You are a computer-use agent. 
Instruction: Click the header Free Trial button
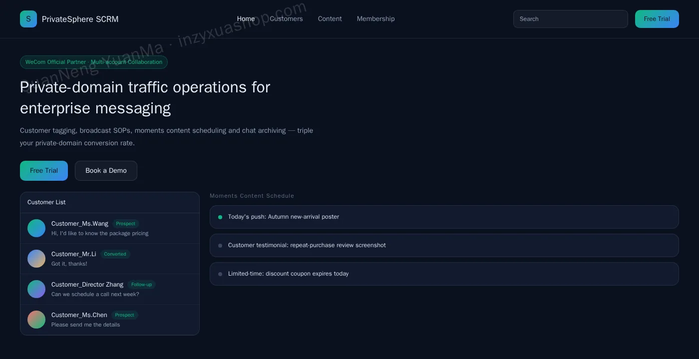[657, 19]
